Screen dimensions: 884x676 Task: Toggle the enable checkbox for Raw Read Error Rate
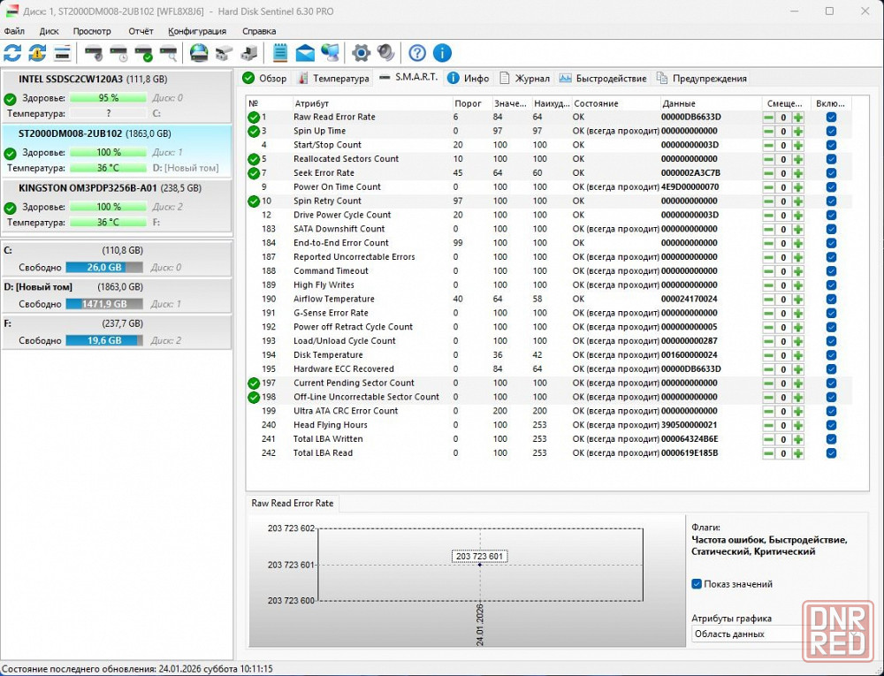pyautogui.click(x=831, y=117)
